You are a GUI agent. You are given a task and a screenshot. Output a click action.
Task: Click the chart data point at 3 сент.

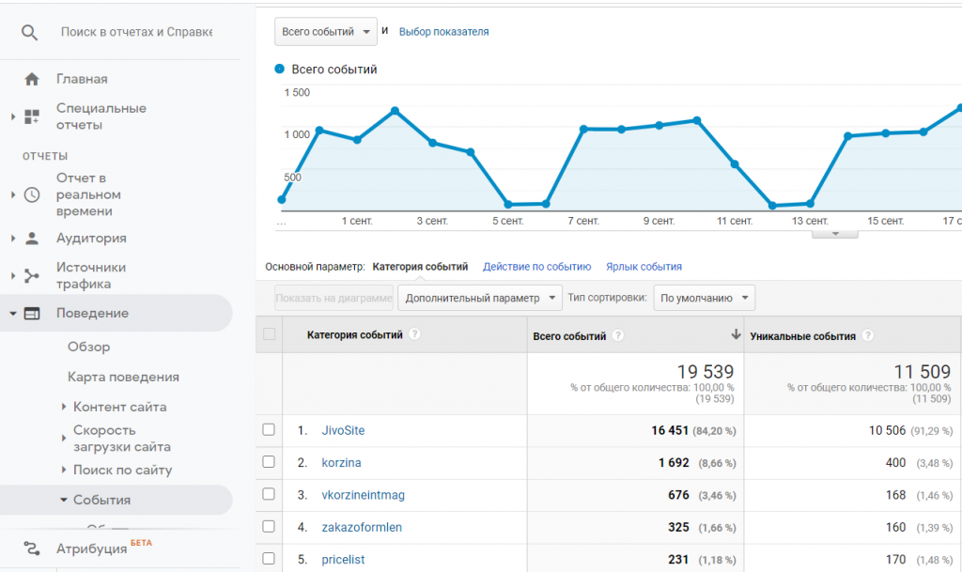(x=432, y=143)
